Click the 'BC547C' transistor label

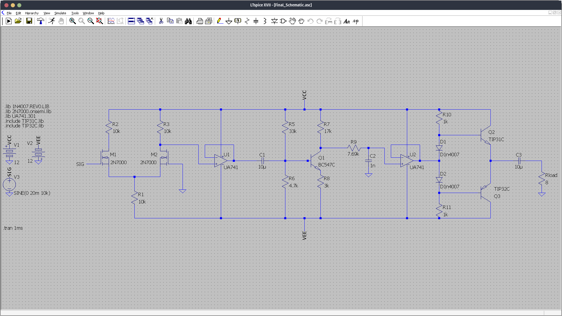pos(327,165)
